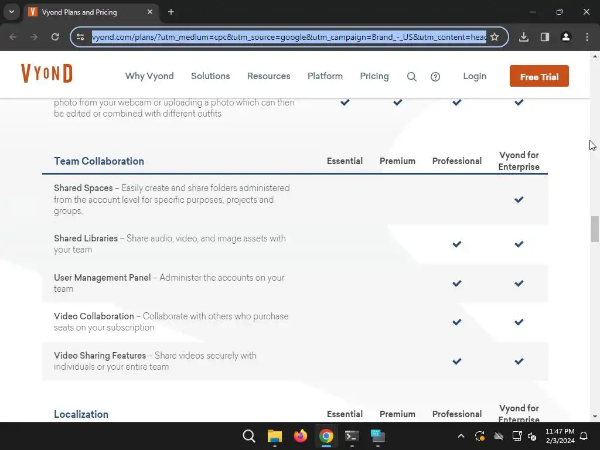Click the cloud tray icon
The image size is (600, 450).
click(499, 436)
